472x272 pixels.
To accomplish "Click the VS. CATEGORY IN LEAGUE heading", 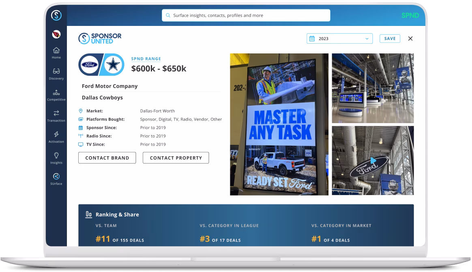I will pyautogui.click(x=229, y=225).
